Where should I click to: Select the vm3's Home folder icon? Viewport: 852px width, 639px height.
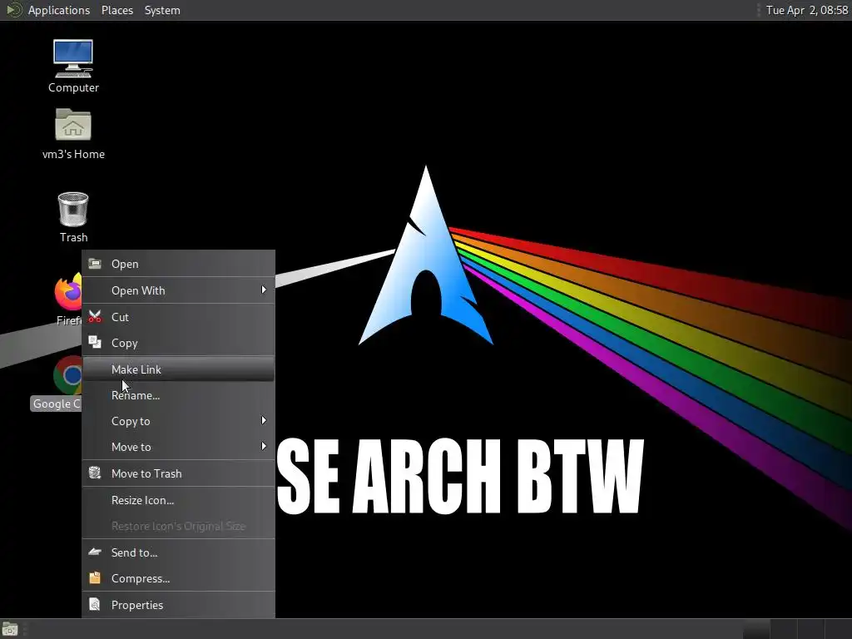click(x=73, y=125)
